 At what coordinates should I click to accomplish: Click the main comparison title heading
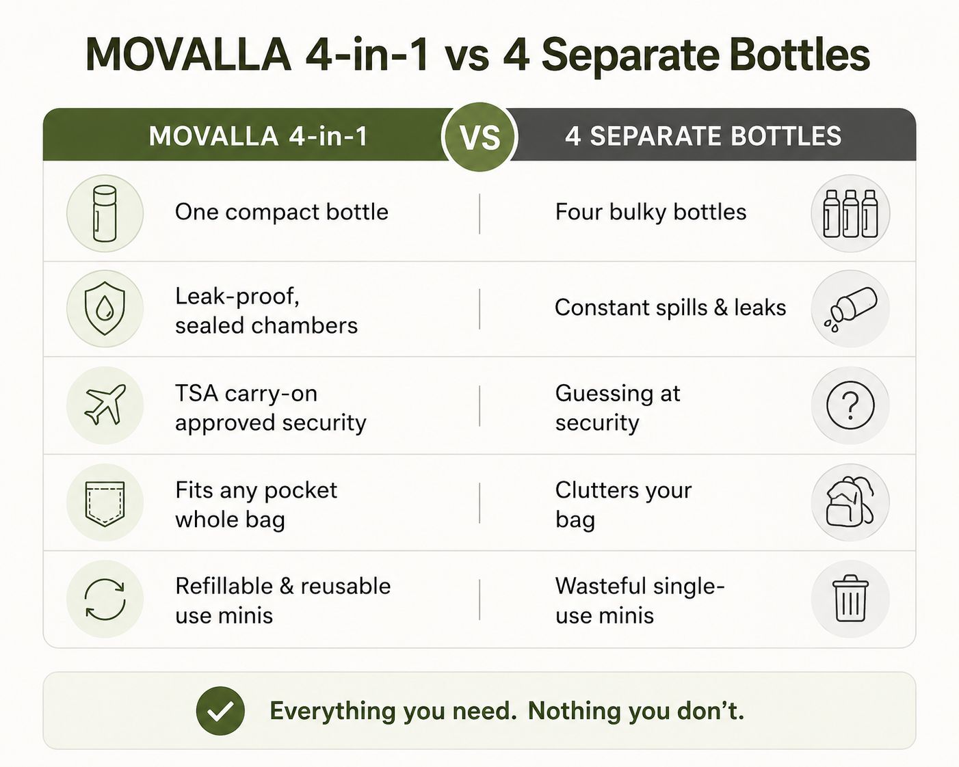(x=477, y=55)
